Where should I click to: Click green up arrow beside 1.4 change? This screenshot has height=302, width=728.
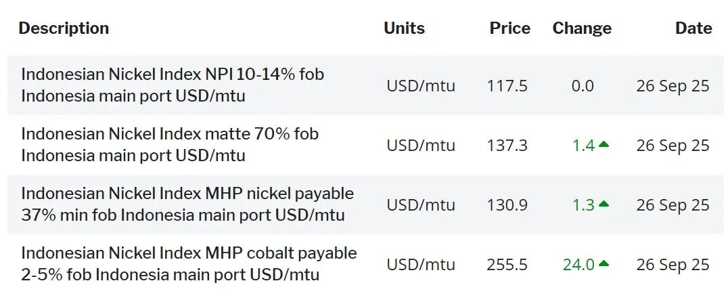(x=604, y=144)
